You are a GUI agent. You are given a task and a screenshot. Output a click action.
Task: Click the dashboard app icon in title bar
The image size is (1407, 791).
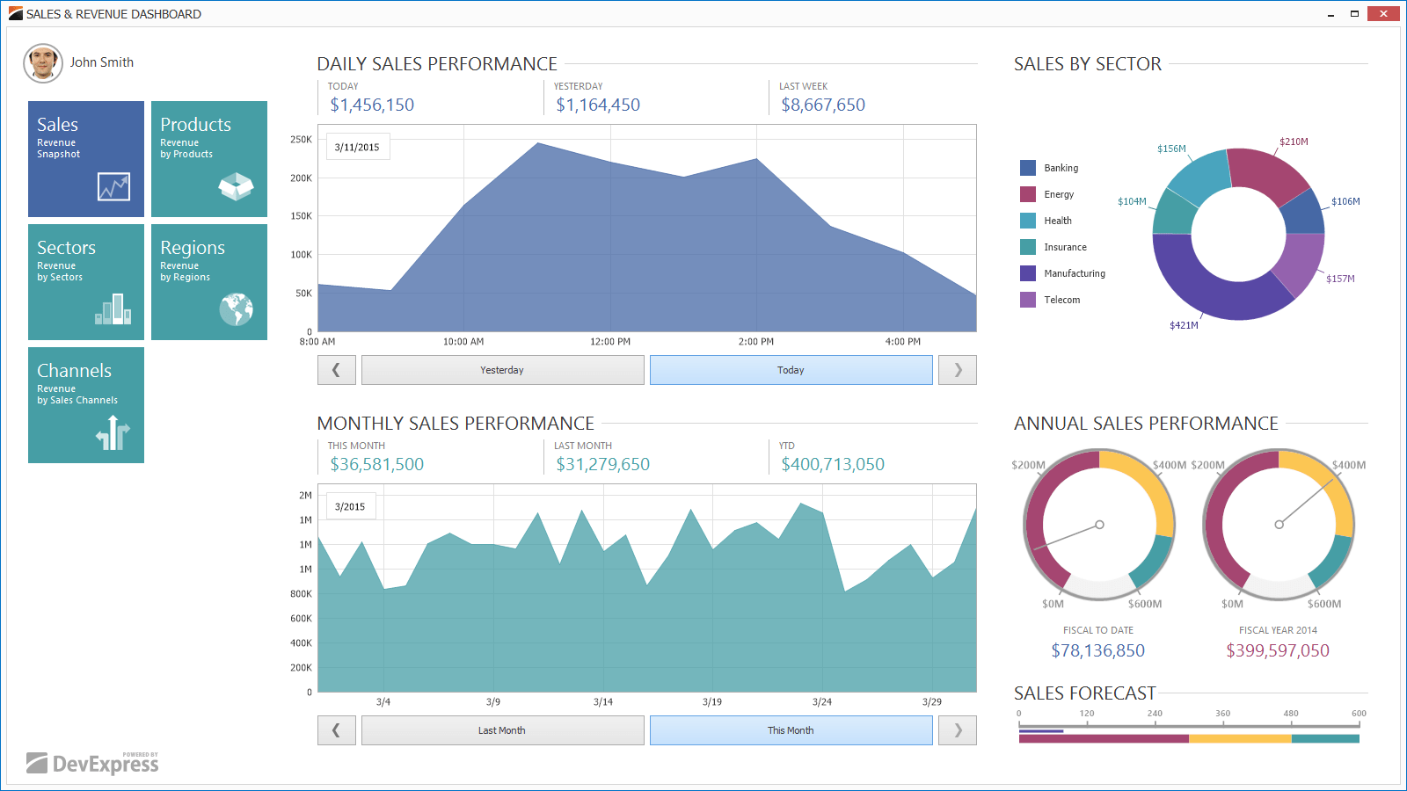tap(15, 13)
